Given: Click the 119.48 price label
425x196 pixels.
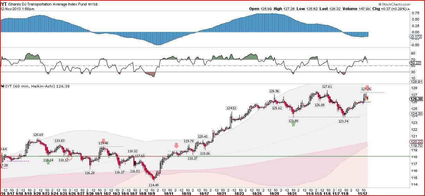Looking at the screenshot, I should [103, 143].
